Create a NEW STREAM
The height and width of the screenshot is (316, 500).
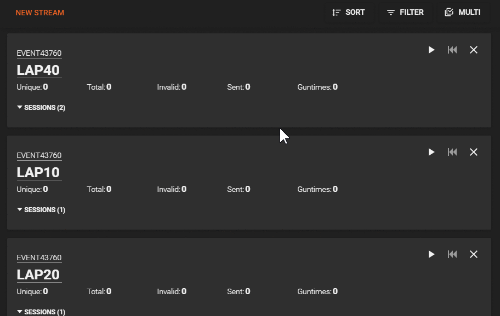point(40,13)
